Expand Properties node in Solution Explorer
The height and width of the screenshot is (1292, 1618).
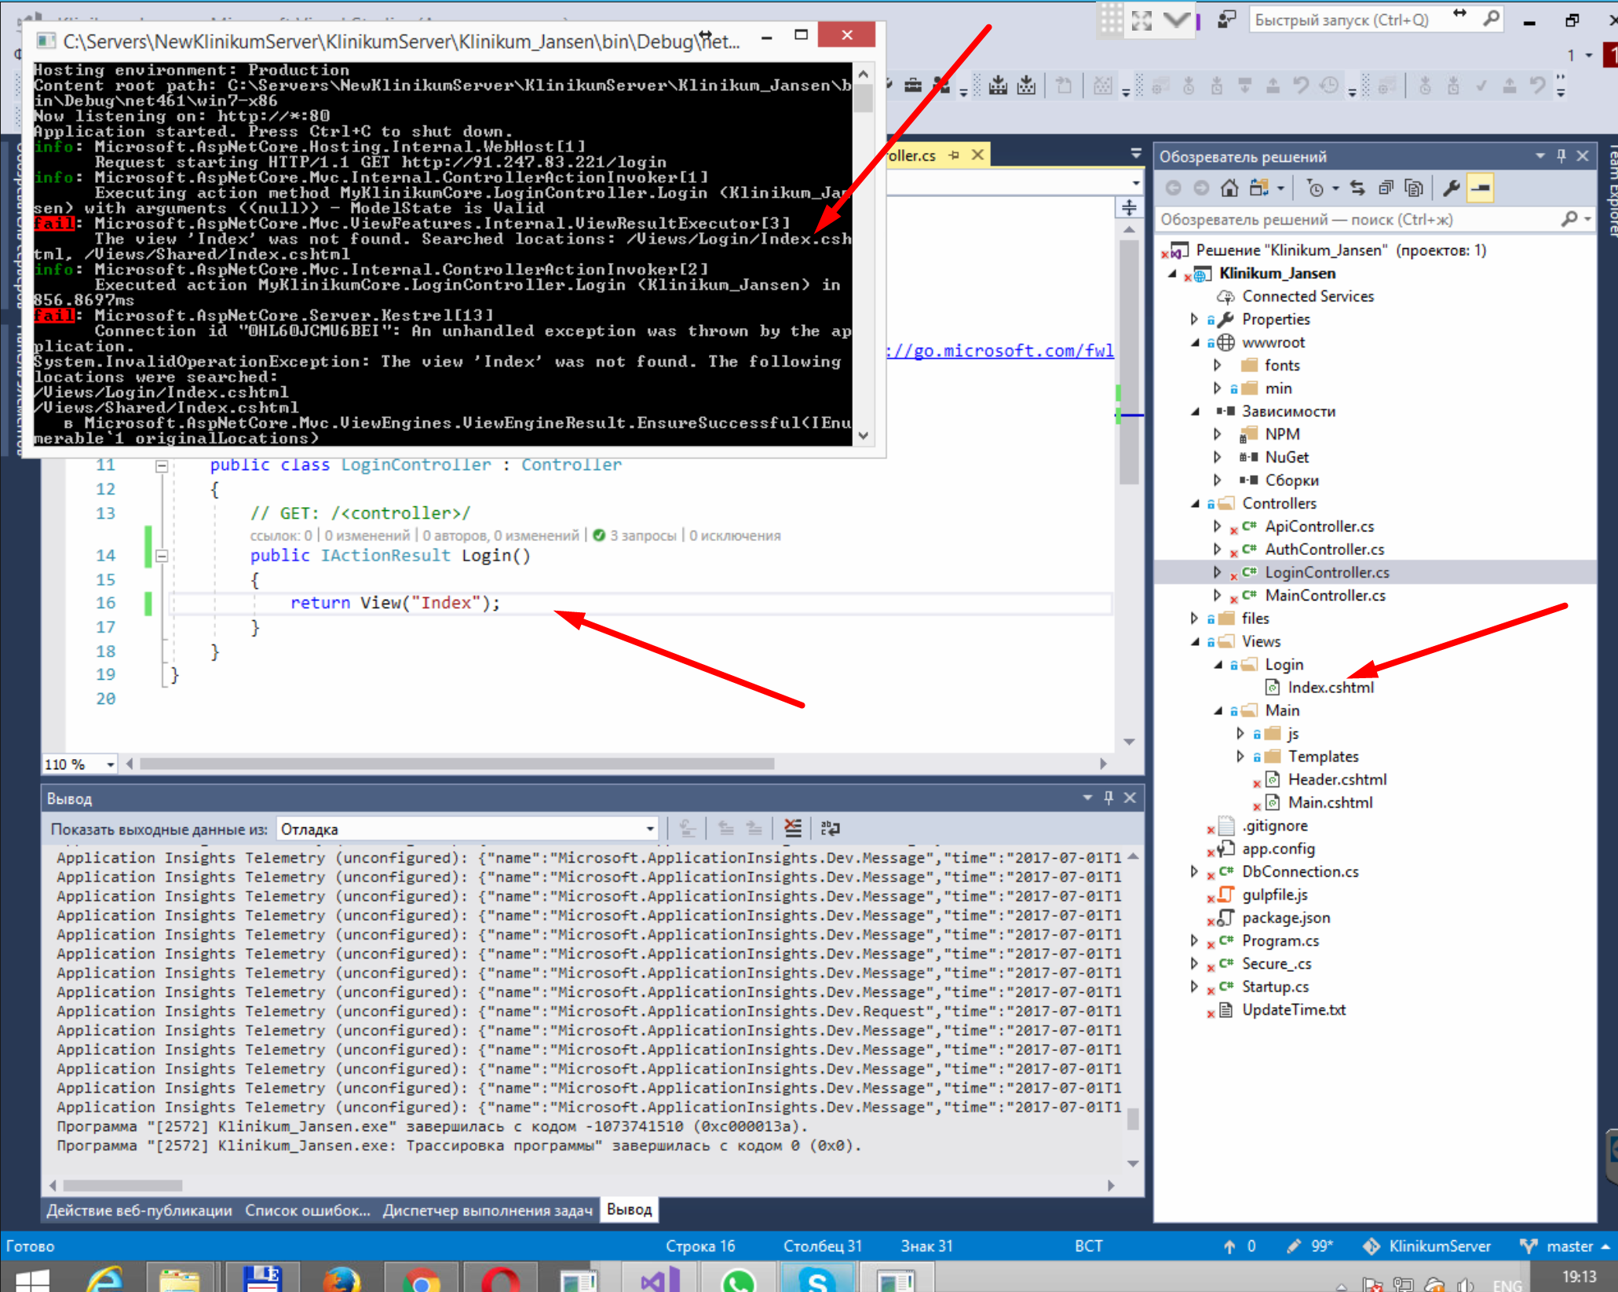1194,319
